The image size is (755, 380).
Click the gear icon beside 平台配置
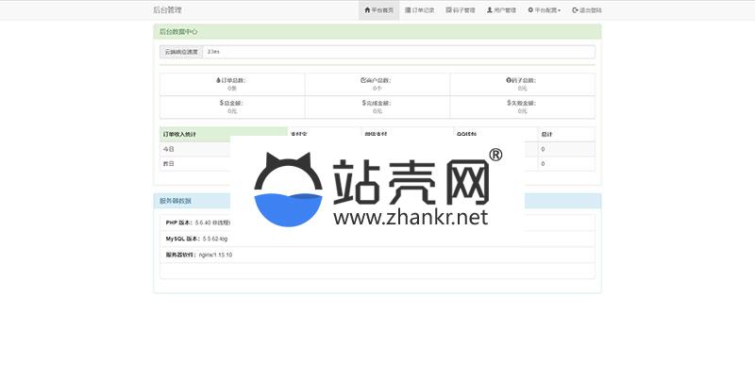(530, 10)
